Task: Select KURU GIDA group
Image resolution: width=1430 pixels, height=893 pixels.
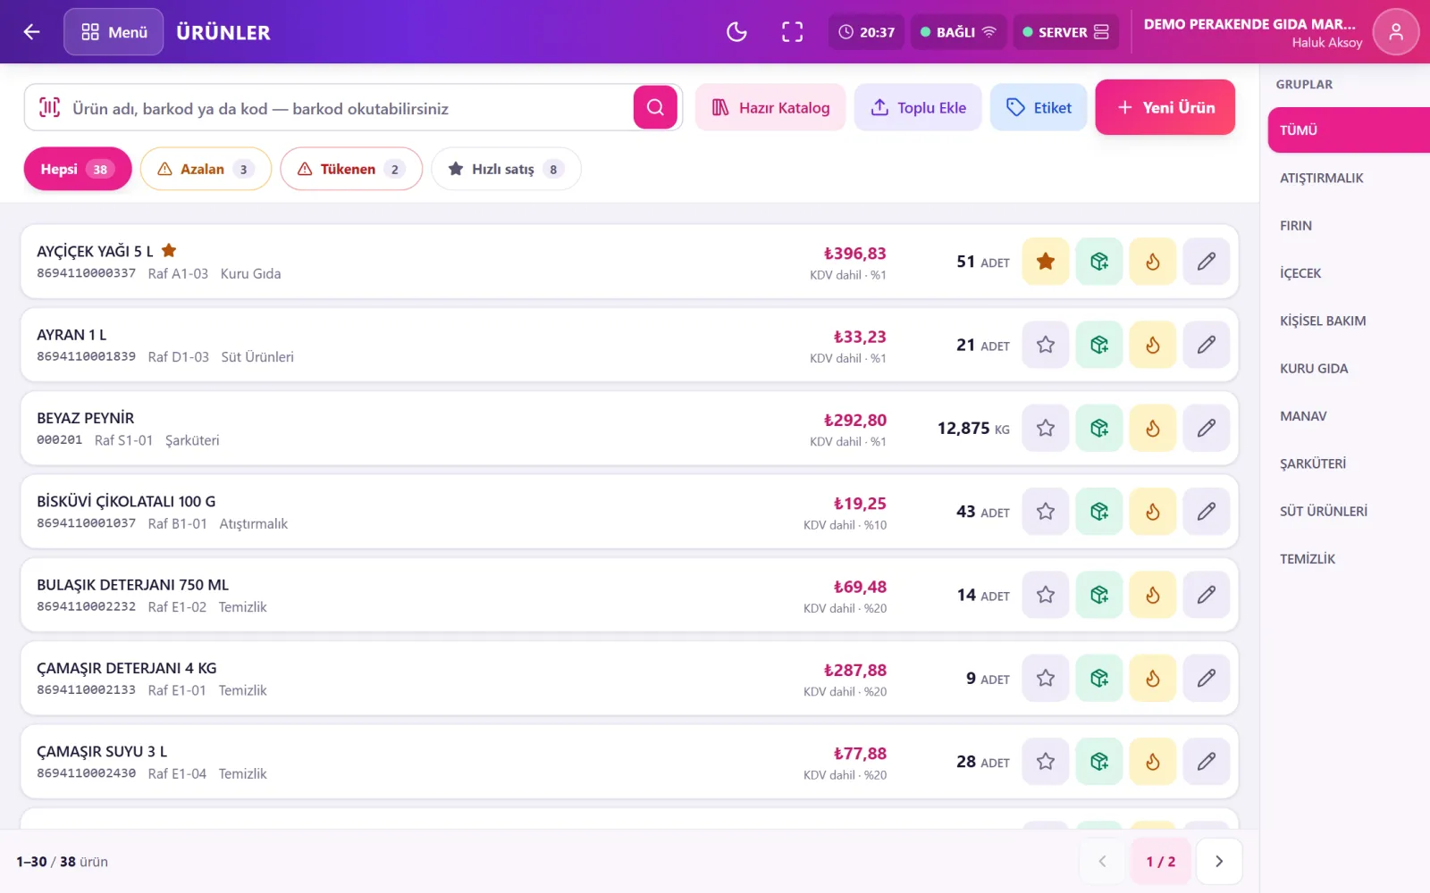Action: (1349, 368)
